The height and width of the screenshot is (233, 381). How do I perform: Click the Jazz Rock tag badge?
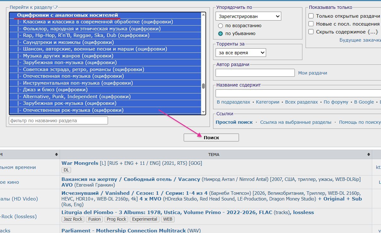[73, 219]
